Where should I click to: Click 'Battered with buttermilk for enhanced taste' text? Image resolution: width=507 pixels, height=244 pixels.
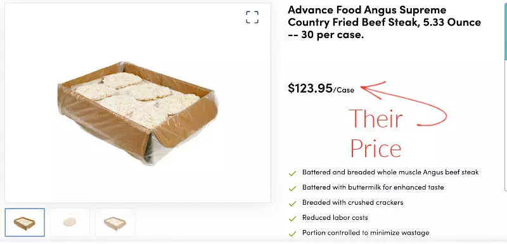[x=373, y=187]
